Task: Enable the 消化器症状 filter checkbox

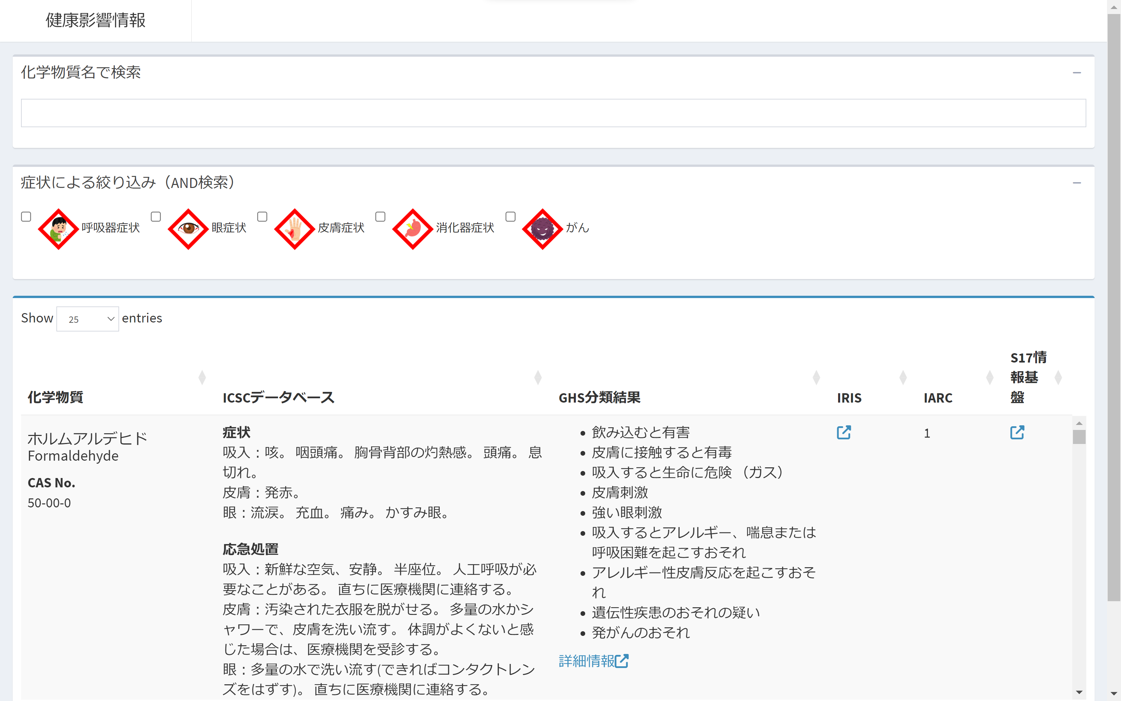Action: tap(380, 217)
